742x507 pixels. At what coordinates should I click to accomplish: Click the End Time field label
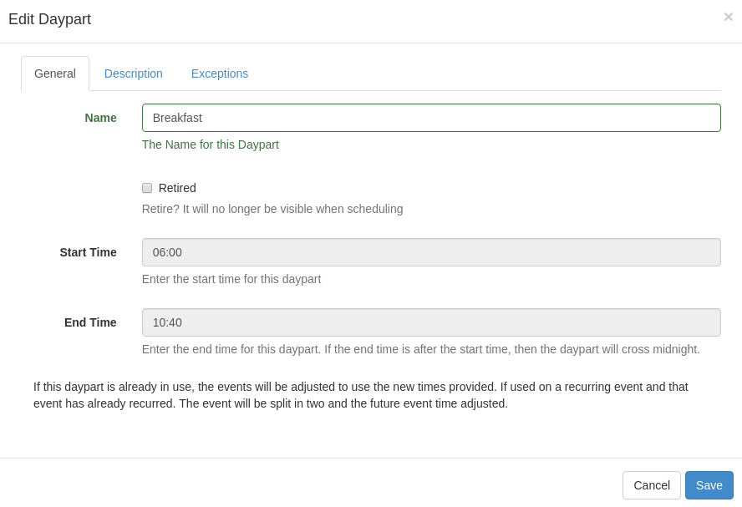(90, 322)
